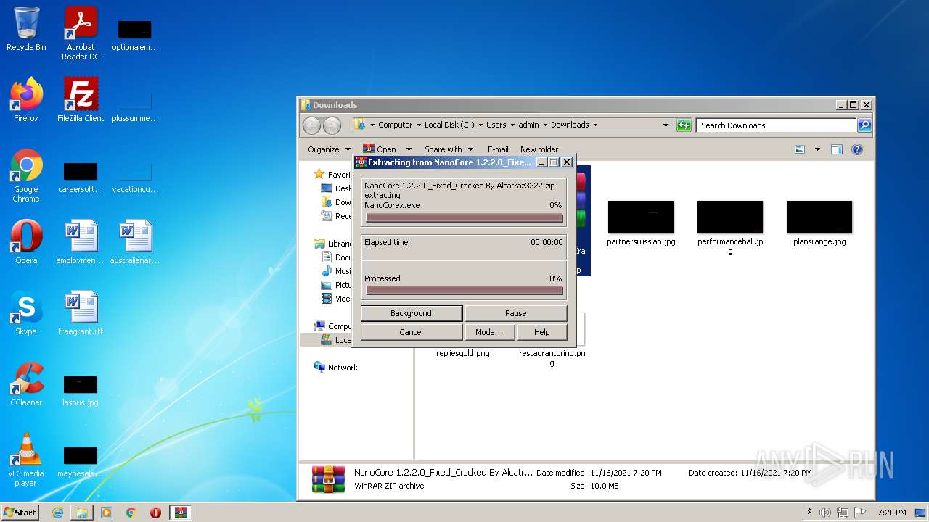The width and height of the screenshot is (929, 522).
Task: Click in the Search Downloads field
Action: click(x=776, y=125)
